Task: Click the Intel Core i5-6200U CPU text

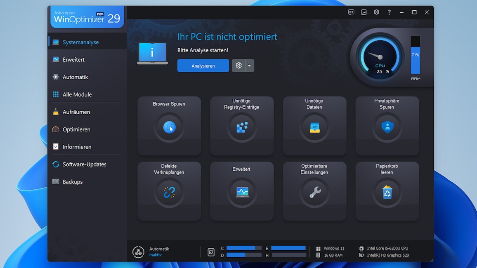Action: pos(387,248)
